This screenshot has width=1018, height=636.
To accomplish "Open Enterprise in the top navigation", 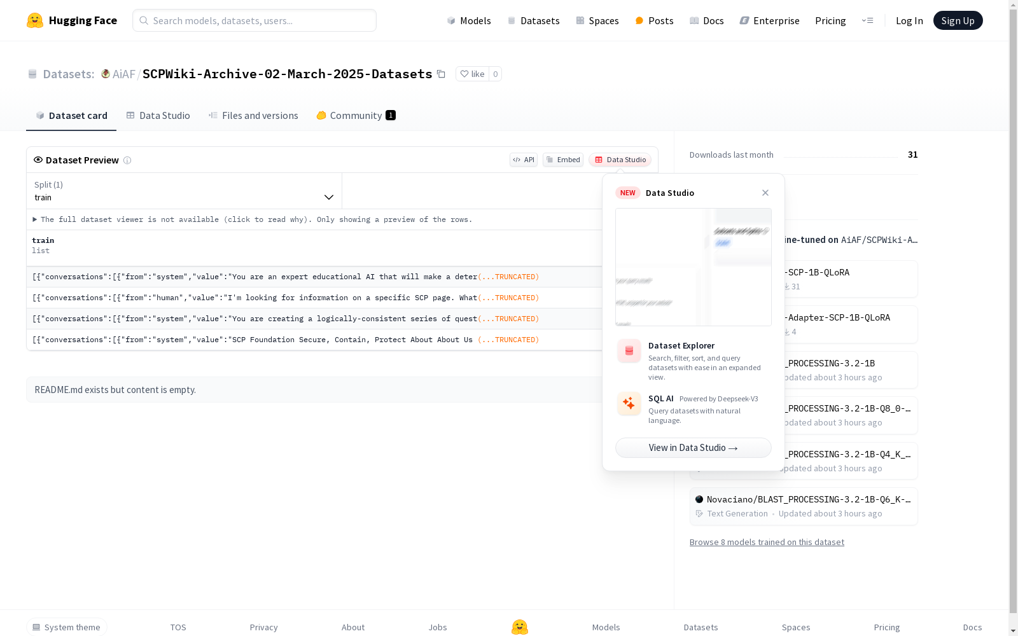I will [x=769, y=20].
